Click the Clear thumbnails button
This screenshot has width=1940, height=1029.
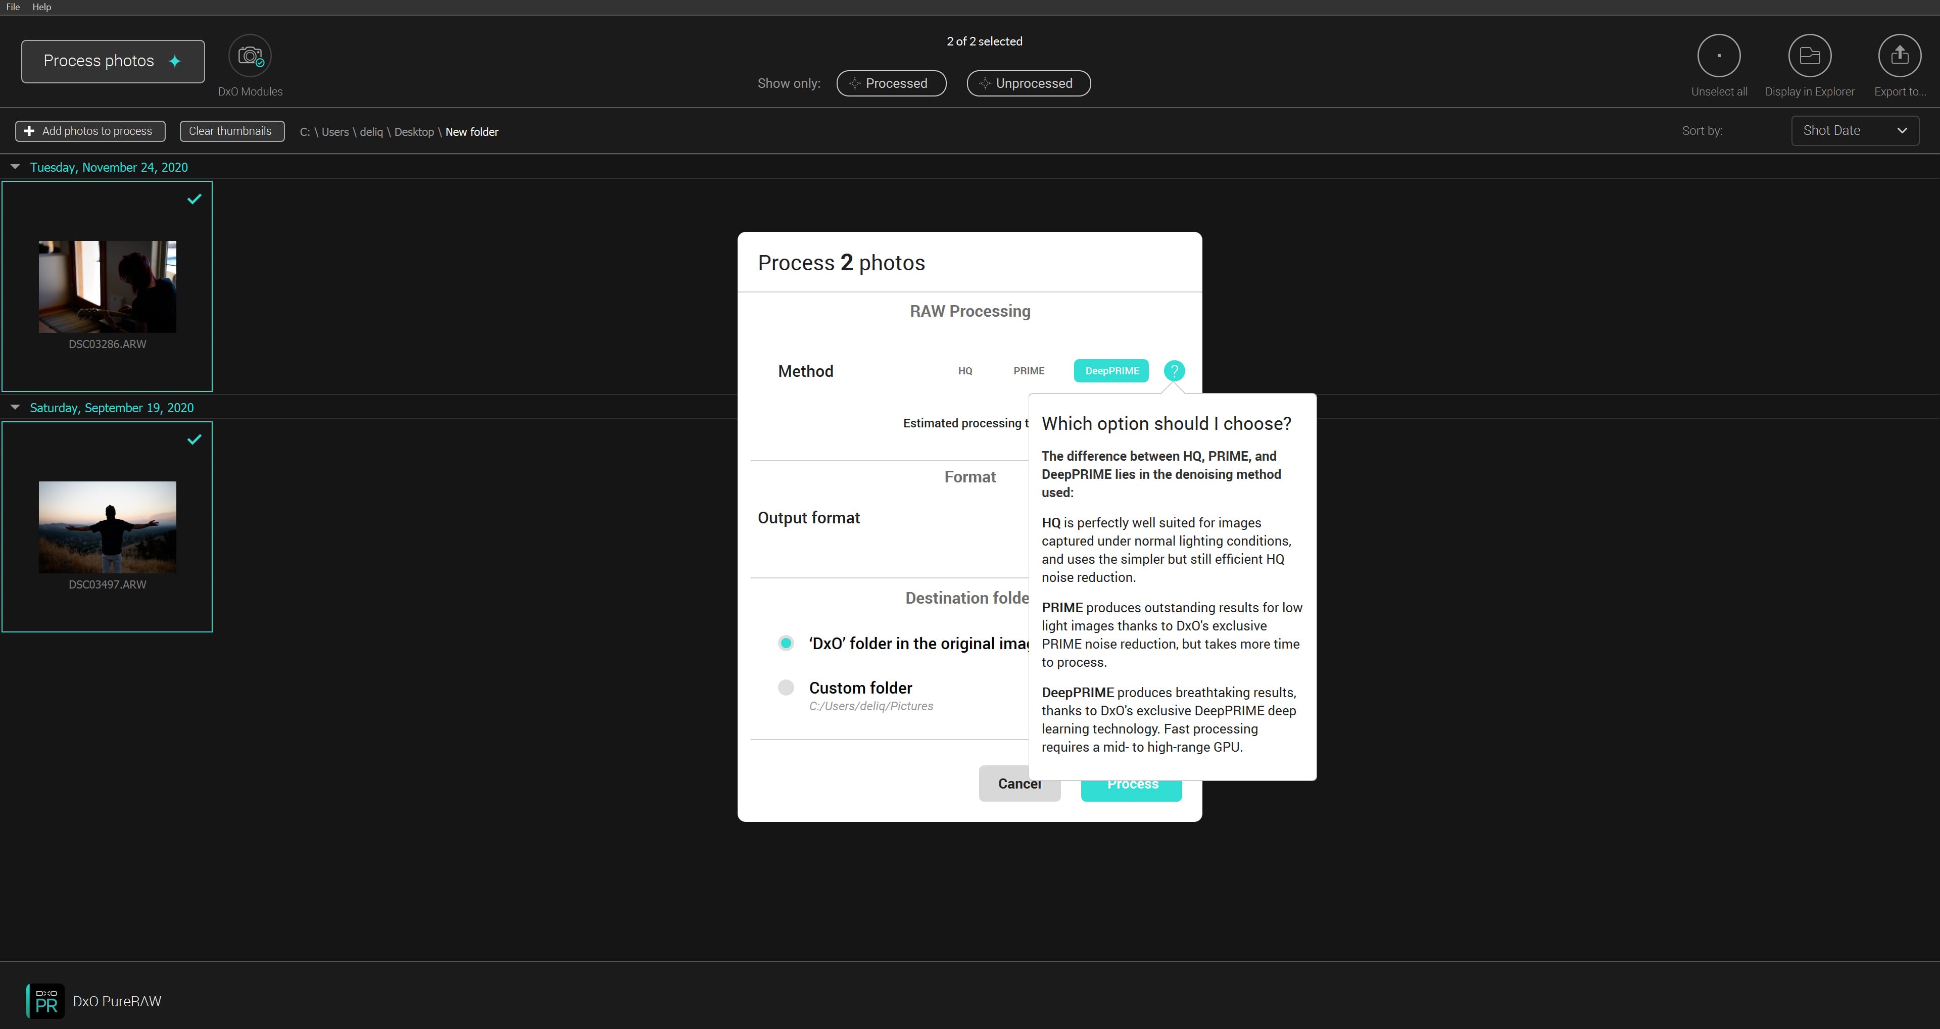[x=232, y=131]
